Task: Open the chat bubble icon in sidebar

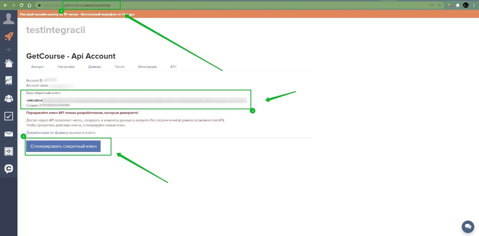Action: pos(8,169)
